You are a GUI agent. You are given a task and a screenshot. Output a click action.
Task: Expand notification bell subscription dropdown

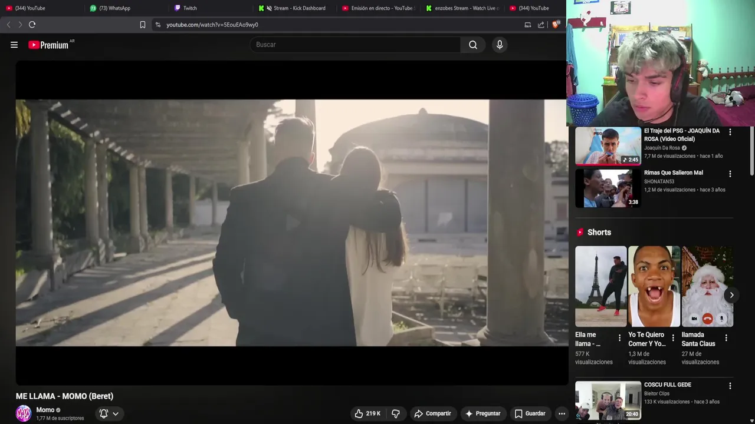pyautogui.click(x=109, y=413)
